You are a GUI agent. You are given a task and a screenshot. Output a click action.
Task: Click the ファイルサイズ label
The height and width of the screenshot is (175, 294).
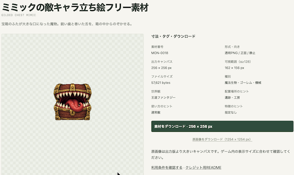pos(162,76)
